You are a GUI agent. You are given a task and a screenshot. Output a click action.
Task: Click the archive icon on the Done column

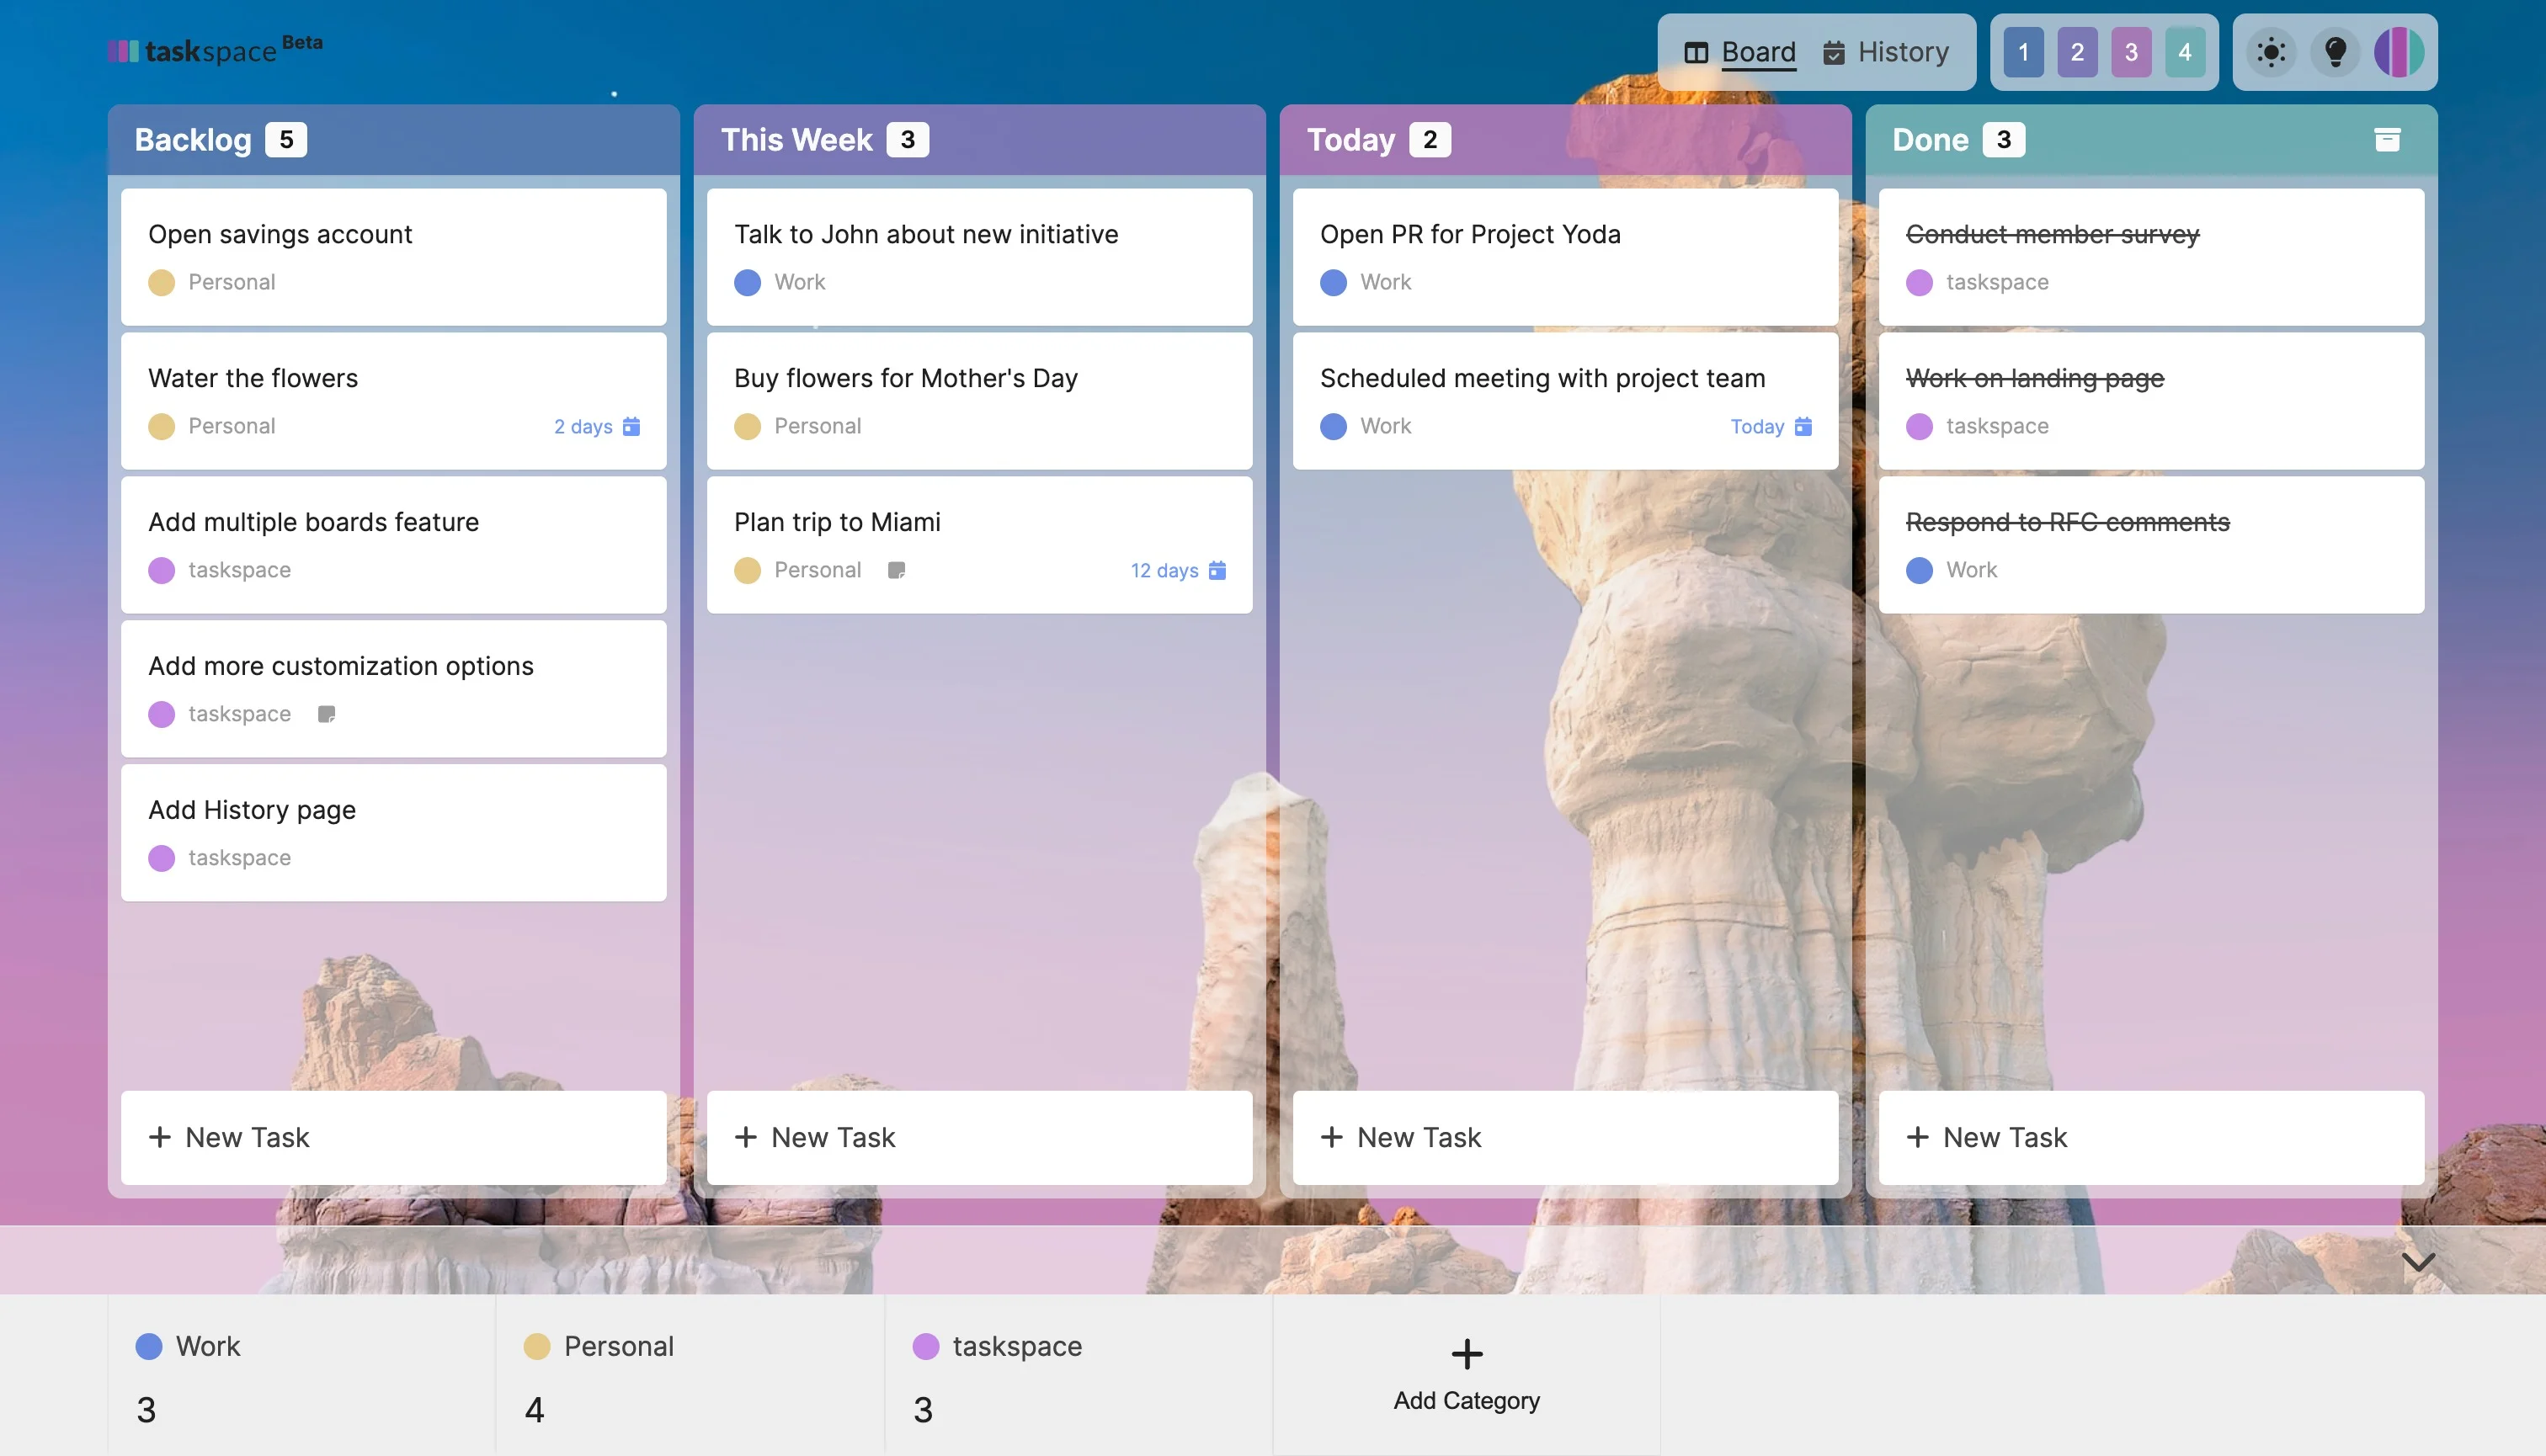pos(2388,139)
